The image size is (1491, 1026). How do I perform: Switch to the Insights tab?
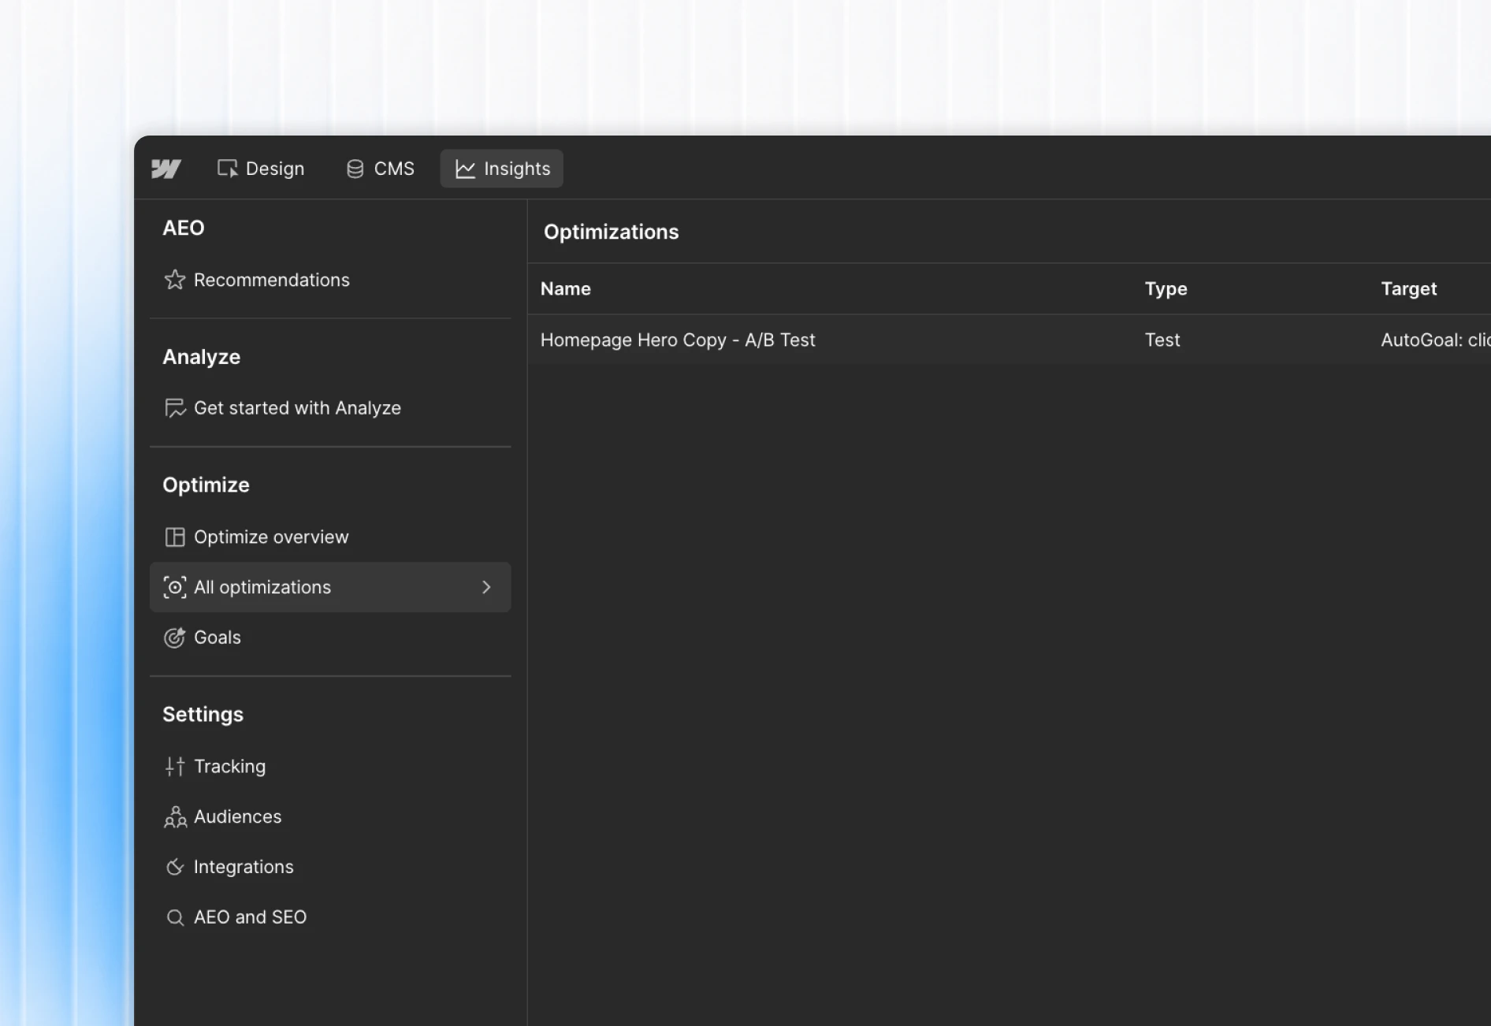click(502, 169)
